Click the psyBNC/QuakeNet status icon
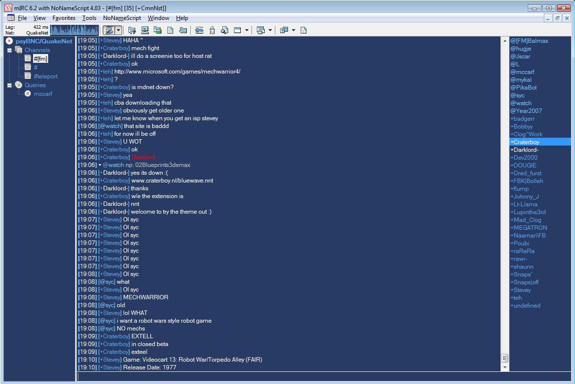This screenshot has width=575, height=384. 10,41
